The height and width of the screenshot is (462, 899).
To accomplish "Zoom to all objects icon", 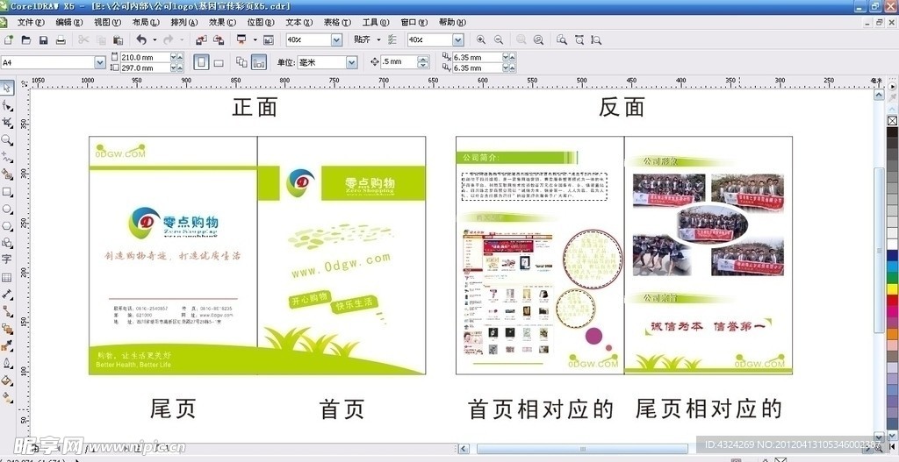I will 538,39.
